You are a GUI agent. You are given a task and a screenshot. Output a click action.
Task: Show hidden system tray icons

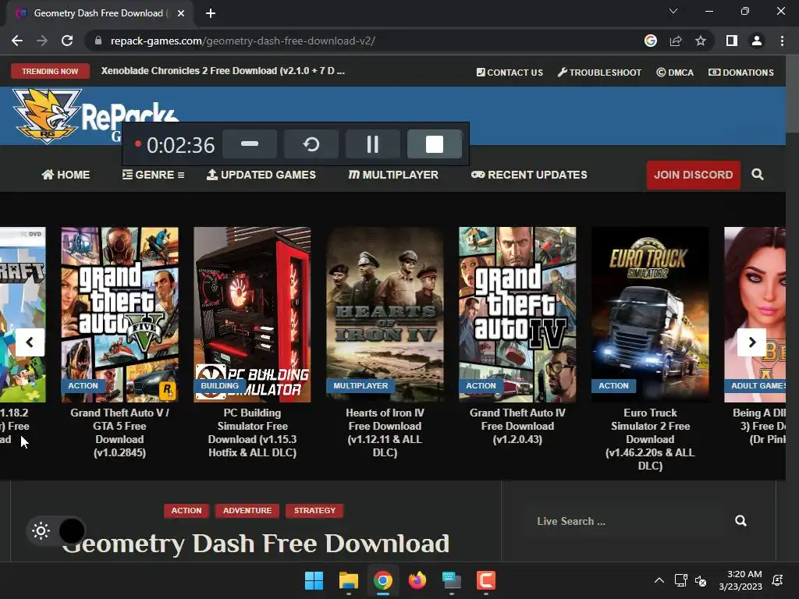point(659,580)
